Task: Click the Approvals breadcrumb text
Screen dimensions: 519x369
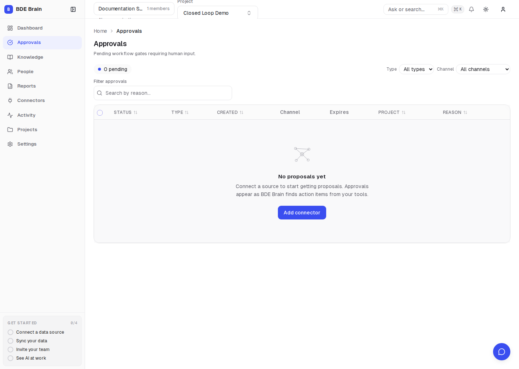Action: 129,31
